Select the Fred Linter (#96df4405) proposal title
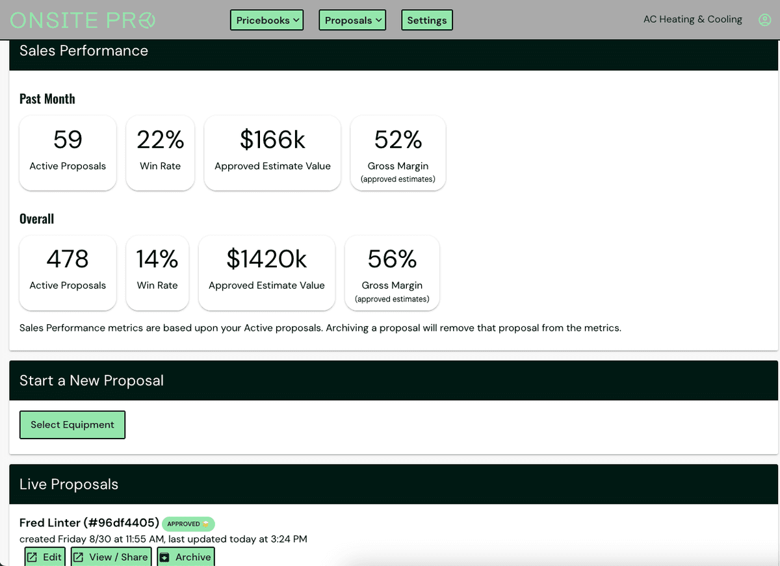780x566 pixels. (x=89, y=523)
